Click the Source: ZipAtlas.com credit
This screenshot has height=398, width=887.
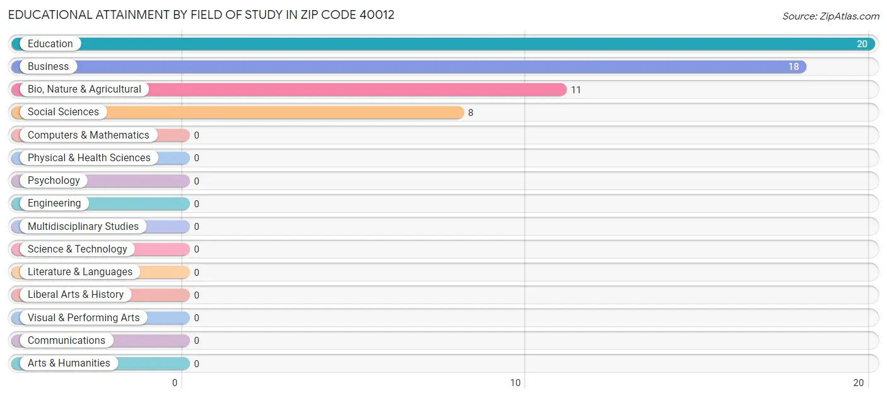pos(831,16)
